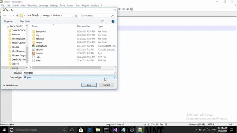Create a New folder
This screenshot has width=237, height=133.
[x=25, y=21]
